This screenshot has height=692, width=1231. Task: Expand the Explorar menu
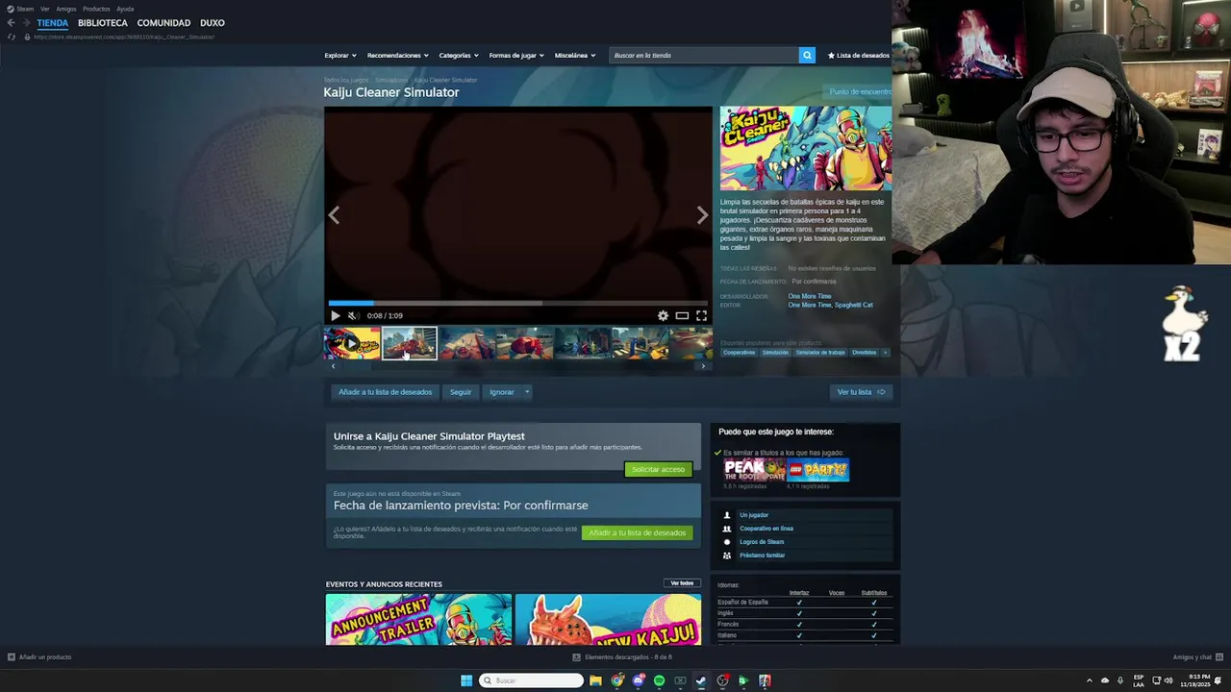point(339,55)
